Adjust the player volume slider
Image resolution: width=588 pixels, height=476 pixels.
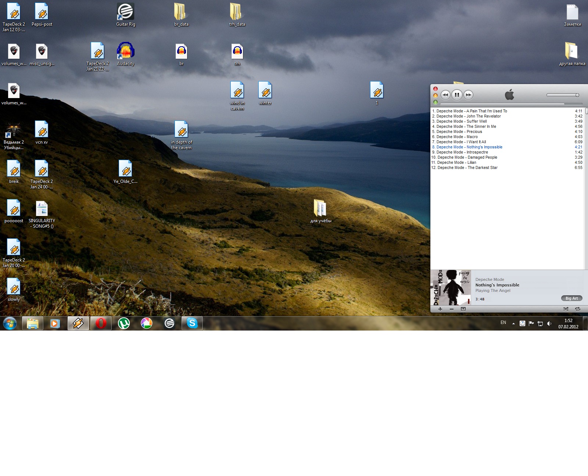tap(563, 95)
